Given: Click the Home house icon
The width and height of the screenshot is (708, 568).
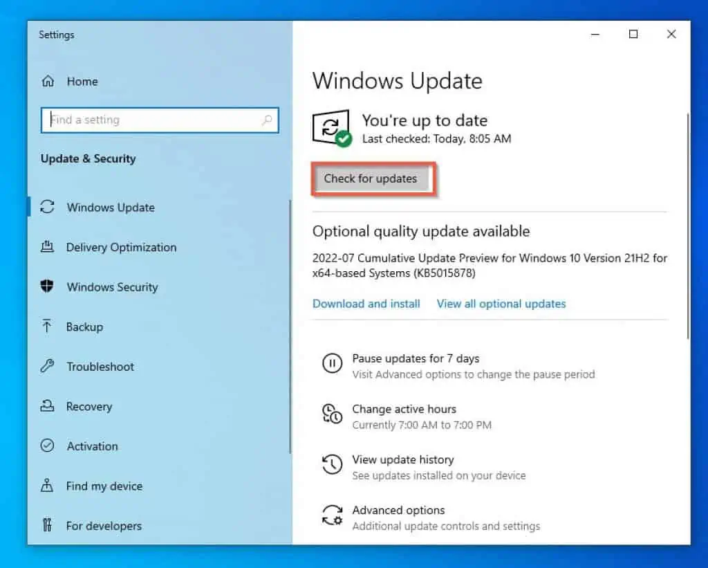Looking at the screenshot, I should (48, 82).
